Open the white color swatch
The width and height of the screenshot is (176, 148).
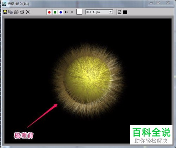(x=79, y=12)
